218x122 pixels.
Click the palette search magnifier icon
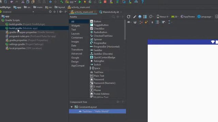tap(113, 17)
